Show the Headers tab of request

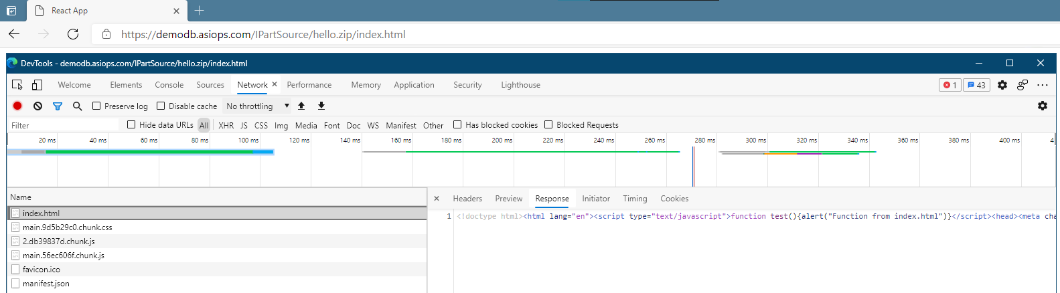click(467, 199)
